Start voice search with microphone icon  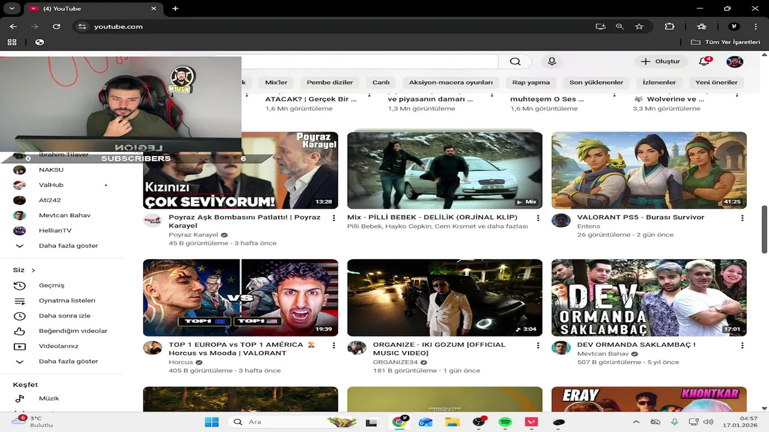552,61
